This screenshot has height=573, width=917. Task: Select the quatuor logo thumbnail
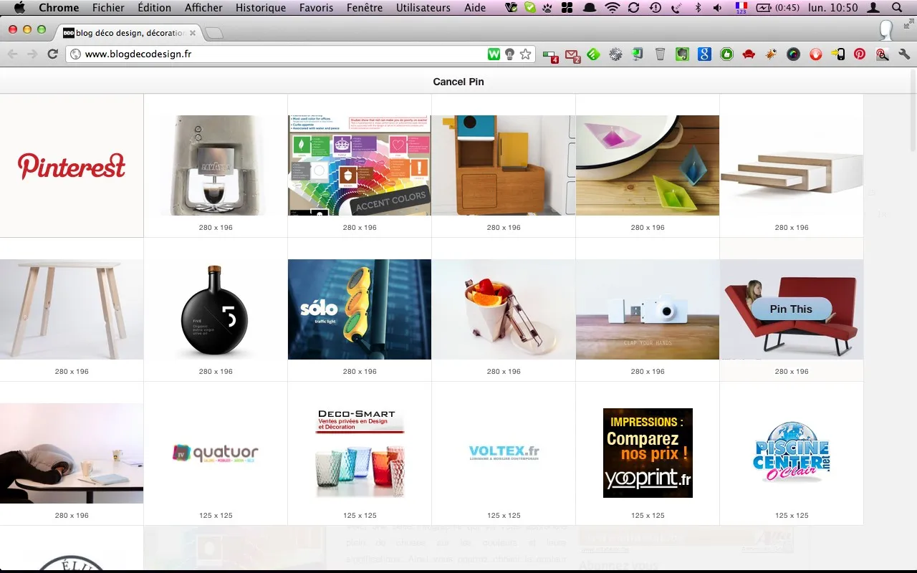[216, 453]
